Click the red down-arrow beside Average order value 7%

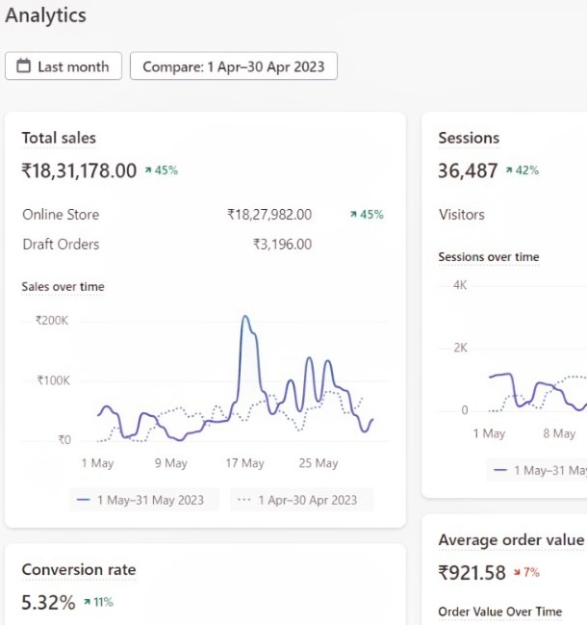click(516, 572)
